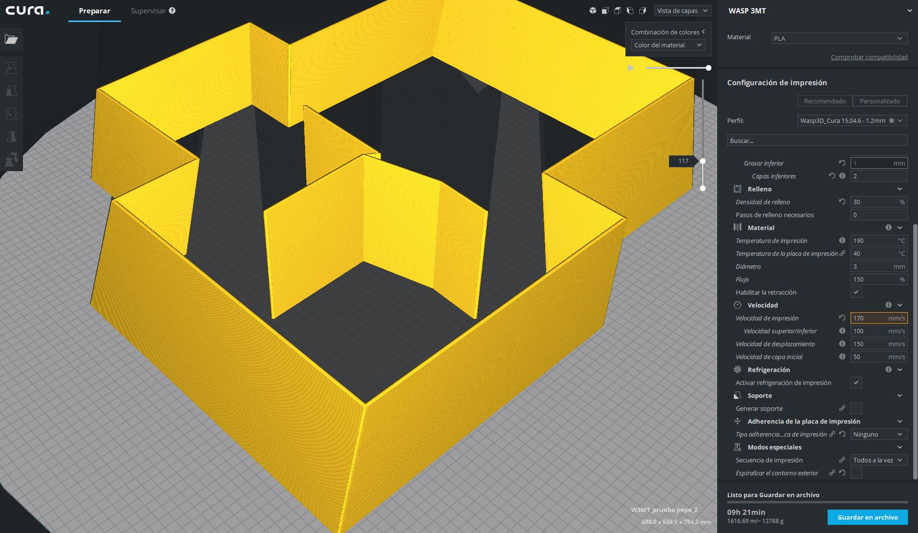
Task: Reset Grosor inferior to default value
Action: click(x=842, y=163)
